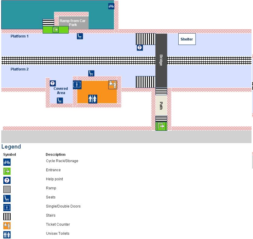
Task: Click the Bridge over the tracks
Action: point(161,61)
